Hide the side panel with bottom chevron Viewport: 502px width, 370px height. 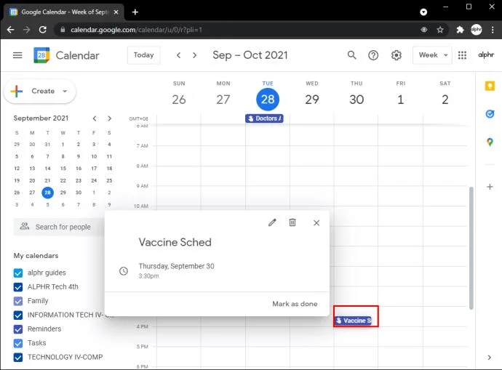489,358
